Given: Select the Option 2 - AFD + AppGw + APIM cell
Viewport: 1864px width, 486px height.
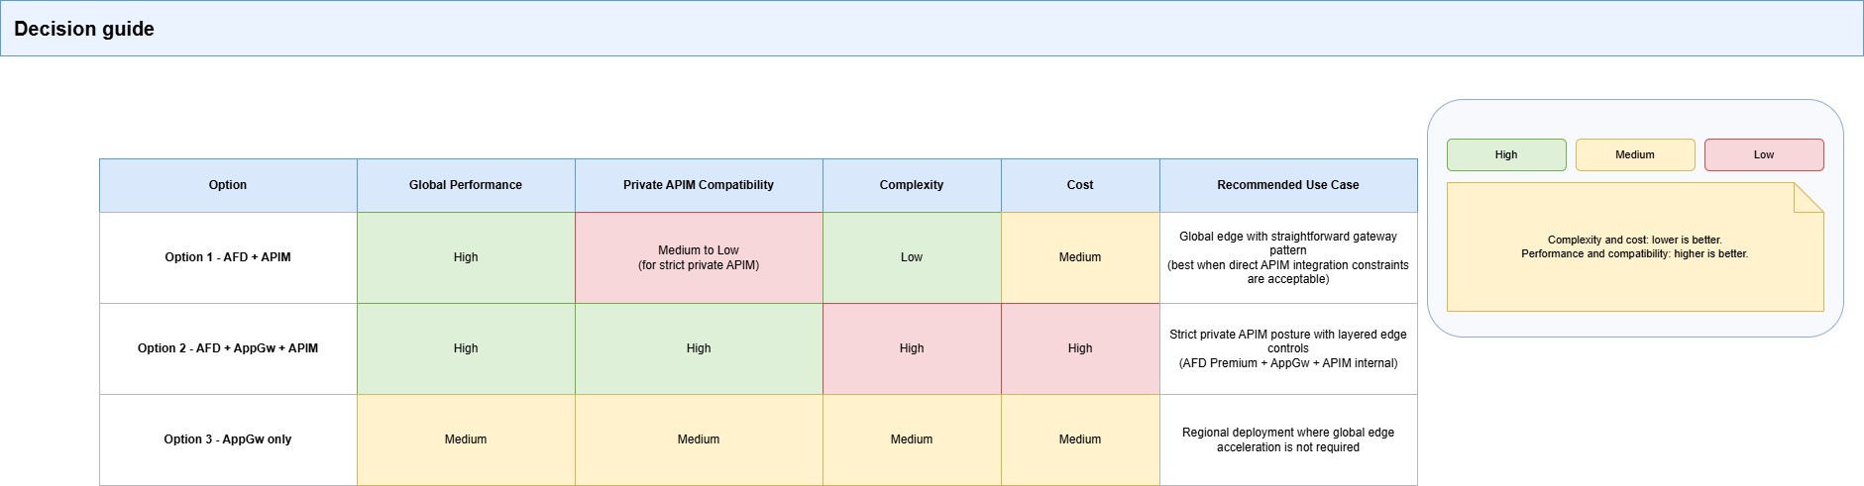Looking at the screenshot, I should [x=228, y=348].
